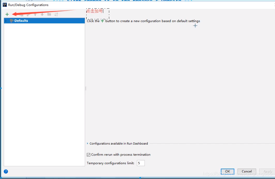Open the blue question mark help icon

coord(6,172)
